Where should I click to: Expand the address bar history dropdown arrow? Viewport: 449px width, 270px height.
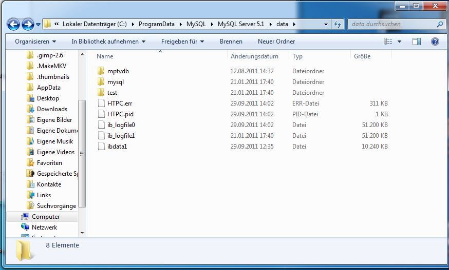(326, 24)
